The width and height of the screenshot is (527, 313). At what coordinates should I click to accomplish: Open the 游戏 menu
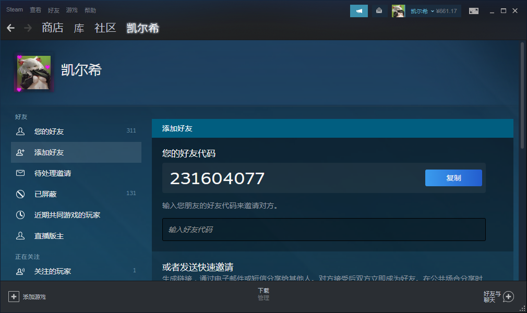(x=71, y=10)
